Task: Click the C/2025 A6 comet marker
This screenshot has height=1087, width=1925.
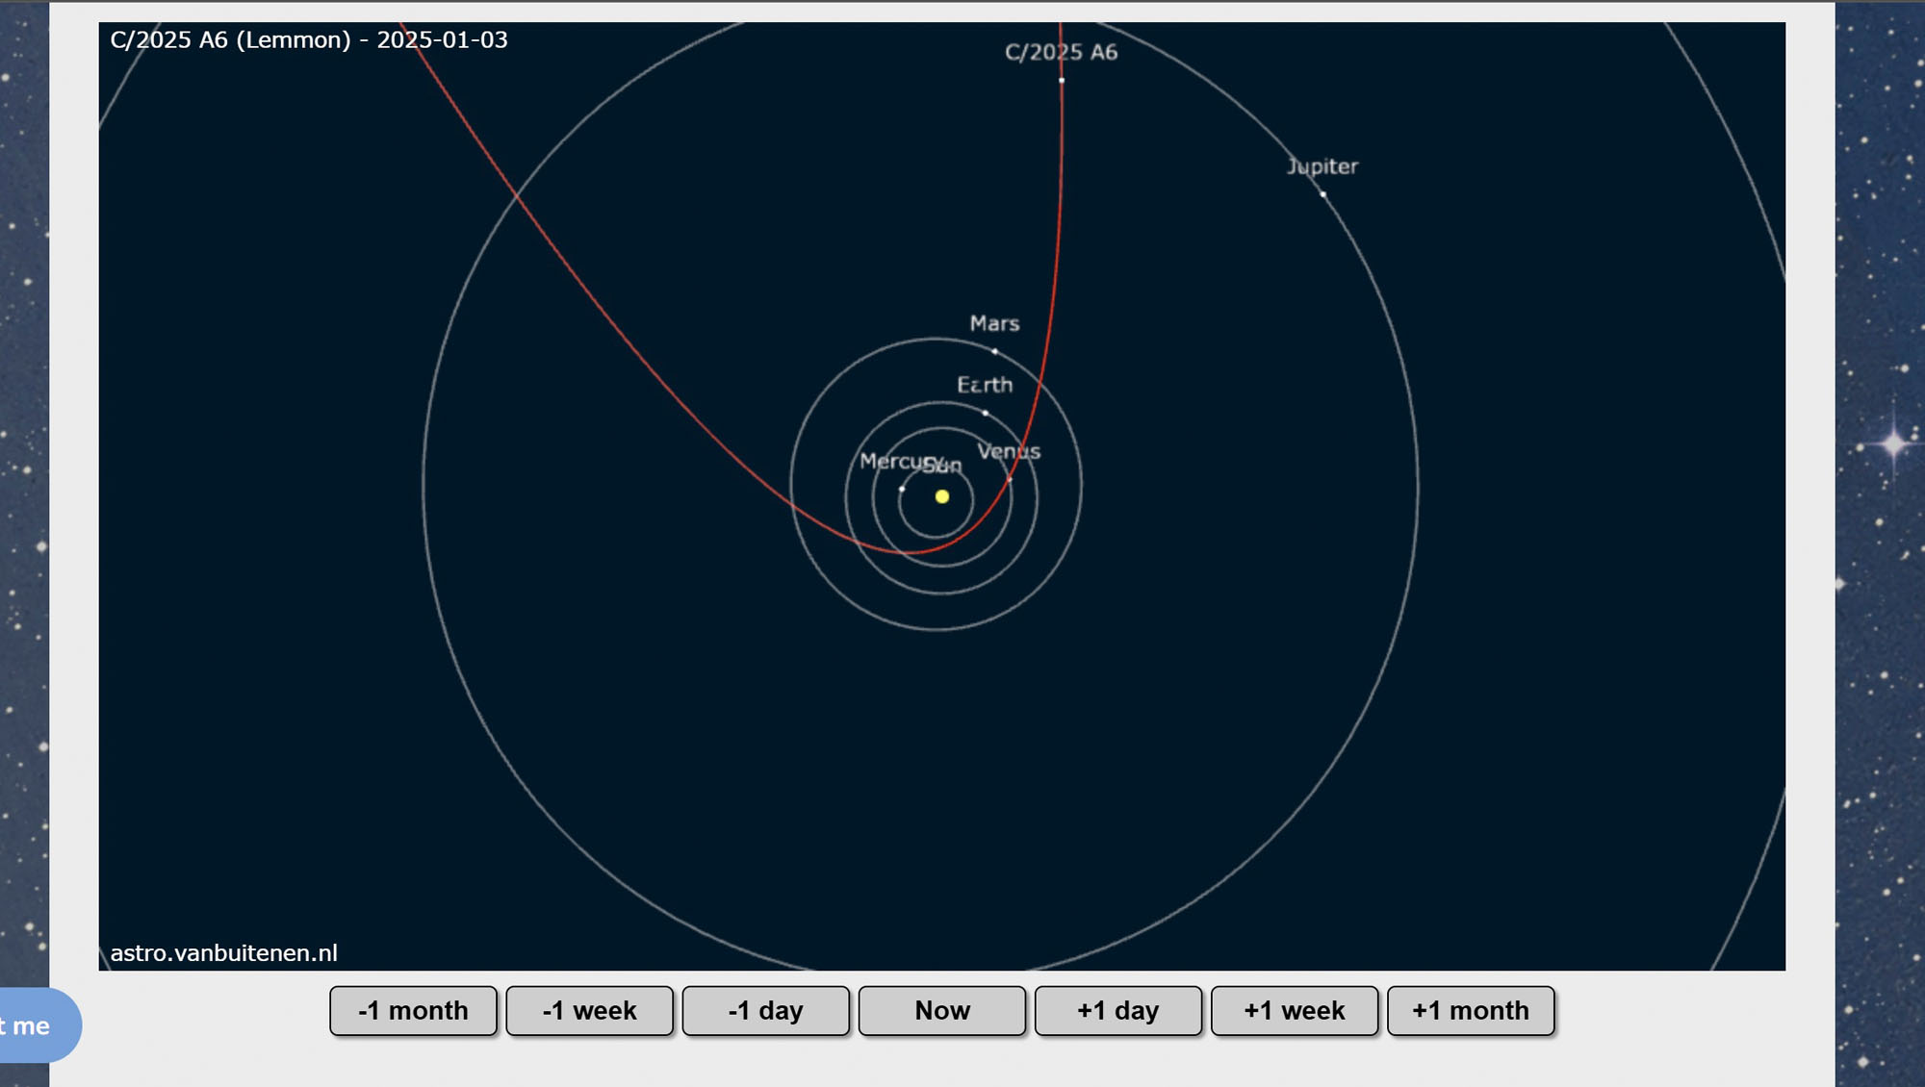Action: (x=1062, y=81)
